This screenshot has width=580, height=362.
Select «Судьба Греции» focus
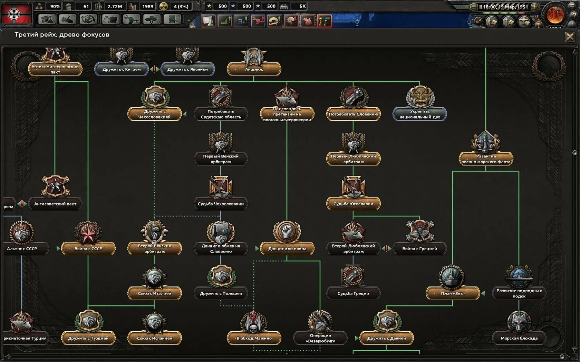pyautogui.click(x=354, y=293)
